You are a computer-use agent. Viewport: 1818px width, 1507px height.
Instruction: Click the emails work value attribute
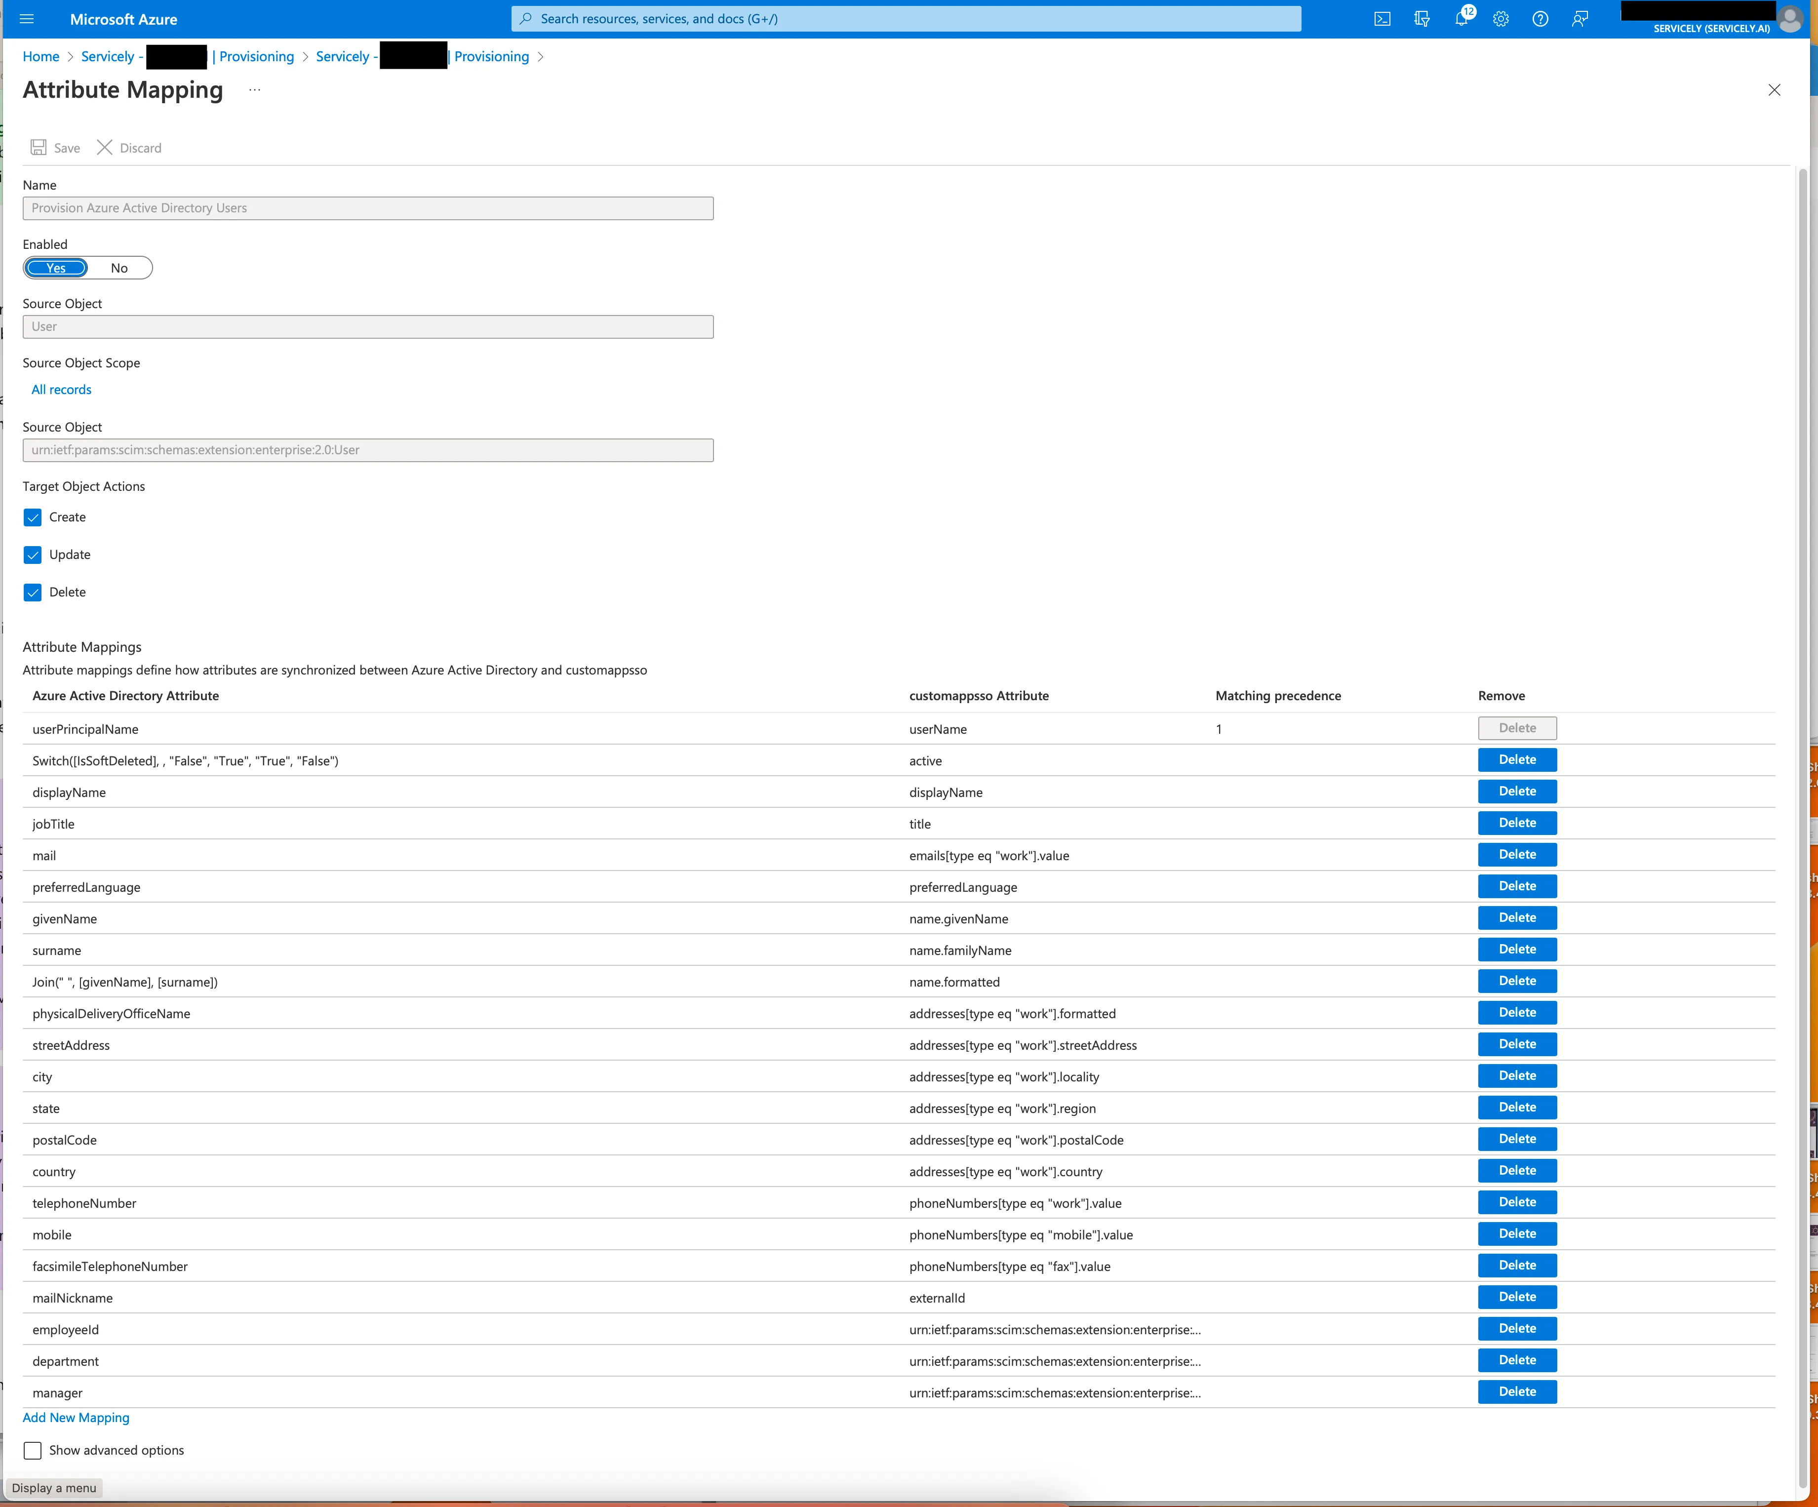(x=988, y=855)
